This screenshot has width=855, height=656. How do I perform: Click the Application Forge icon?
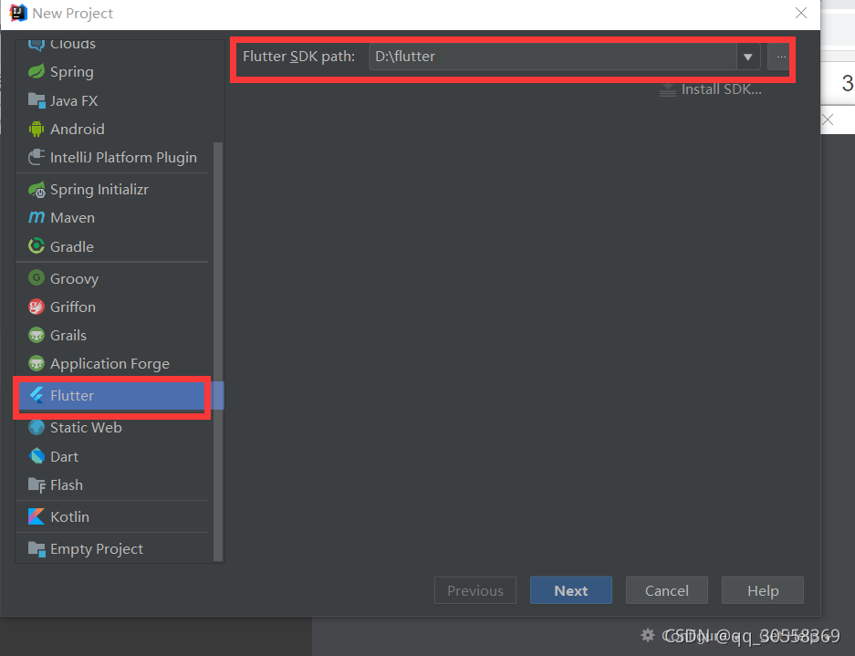click(36, 363)
